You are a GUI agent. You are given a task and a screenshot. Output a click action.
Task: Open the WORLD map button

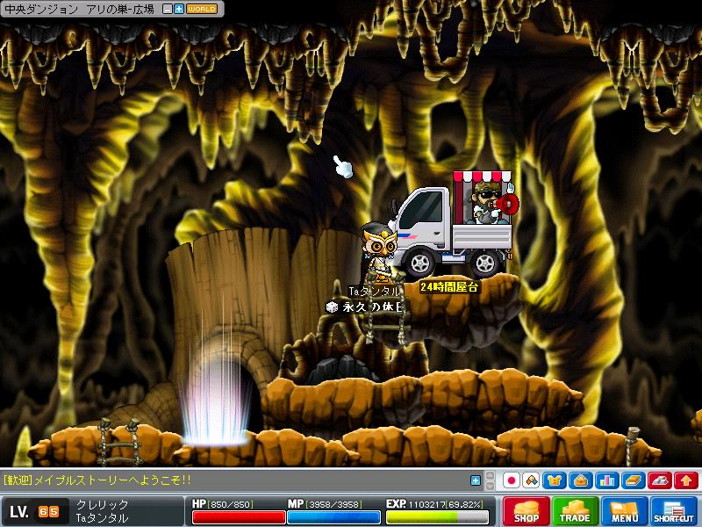[202, 9]
